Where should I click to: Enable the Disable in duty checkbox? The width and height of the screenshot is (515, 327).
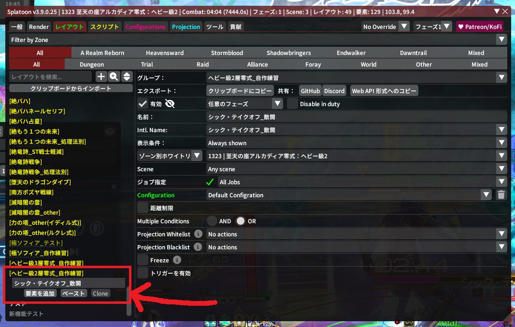coord(292,104)
